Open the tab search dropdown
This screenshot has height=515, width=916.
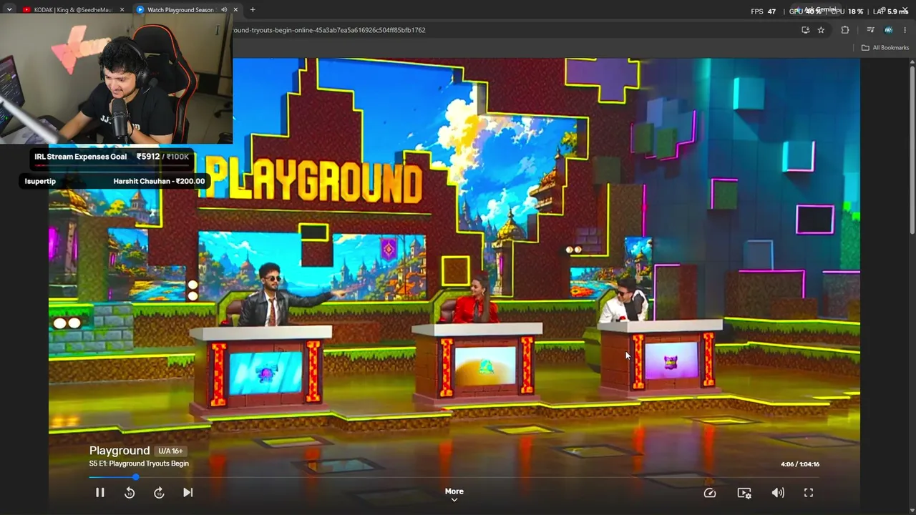[x=9, y=10]
